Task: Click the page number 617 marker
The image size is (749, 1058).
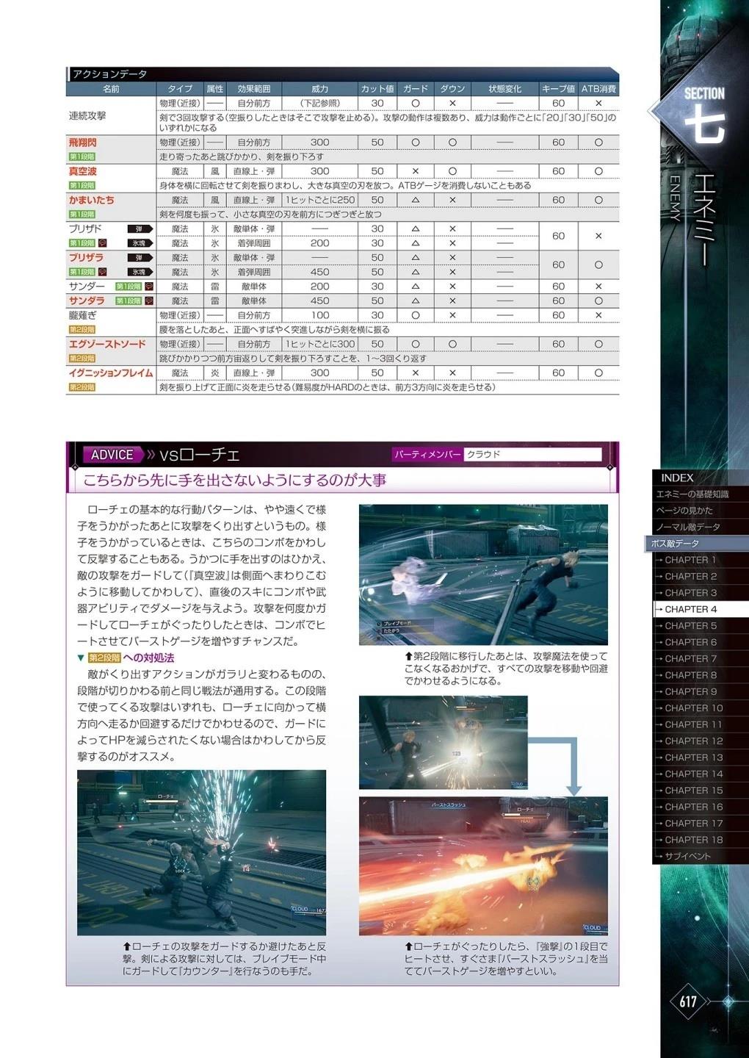Action: pyautogui.click(x=688, y=1001)
